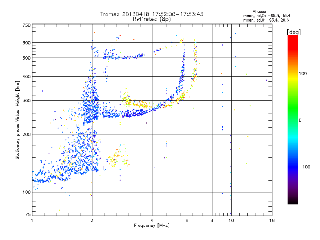Click the '[deg]' colorbar unit label

pos(294,32)
